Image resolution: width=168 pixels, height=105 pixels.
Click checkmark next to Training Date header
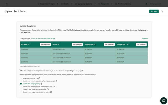point(95,44)
